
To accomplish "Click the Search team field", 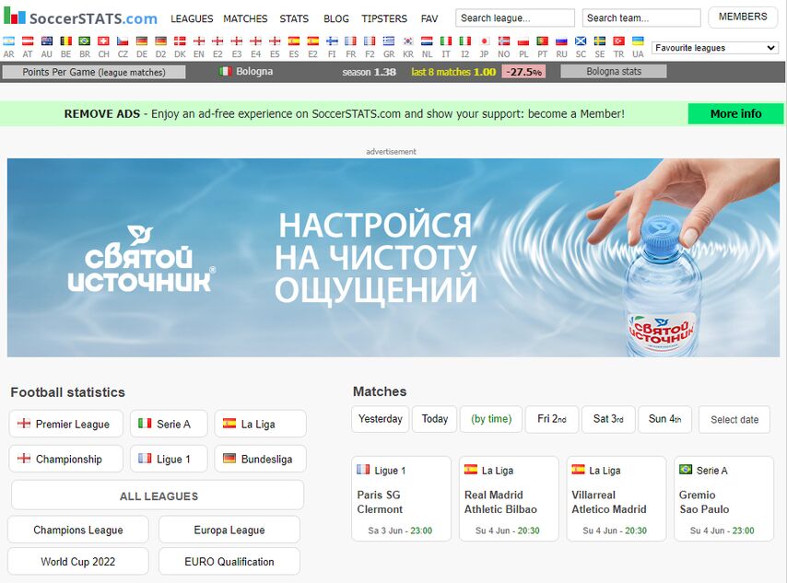I will point(641,18).
